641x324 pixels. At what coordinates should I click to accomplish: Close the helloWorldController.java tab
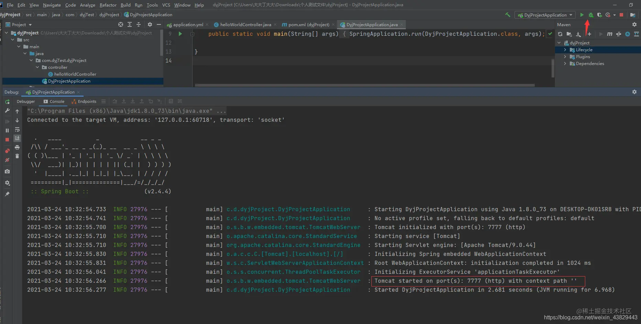275,25
